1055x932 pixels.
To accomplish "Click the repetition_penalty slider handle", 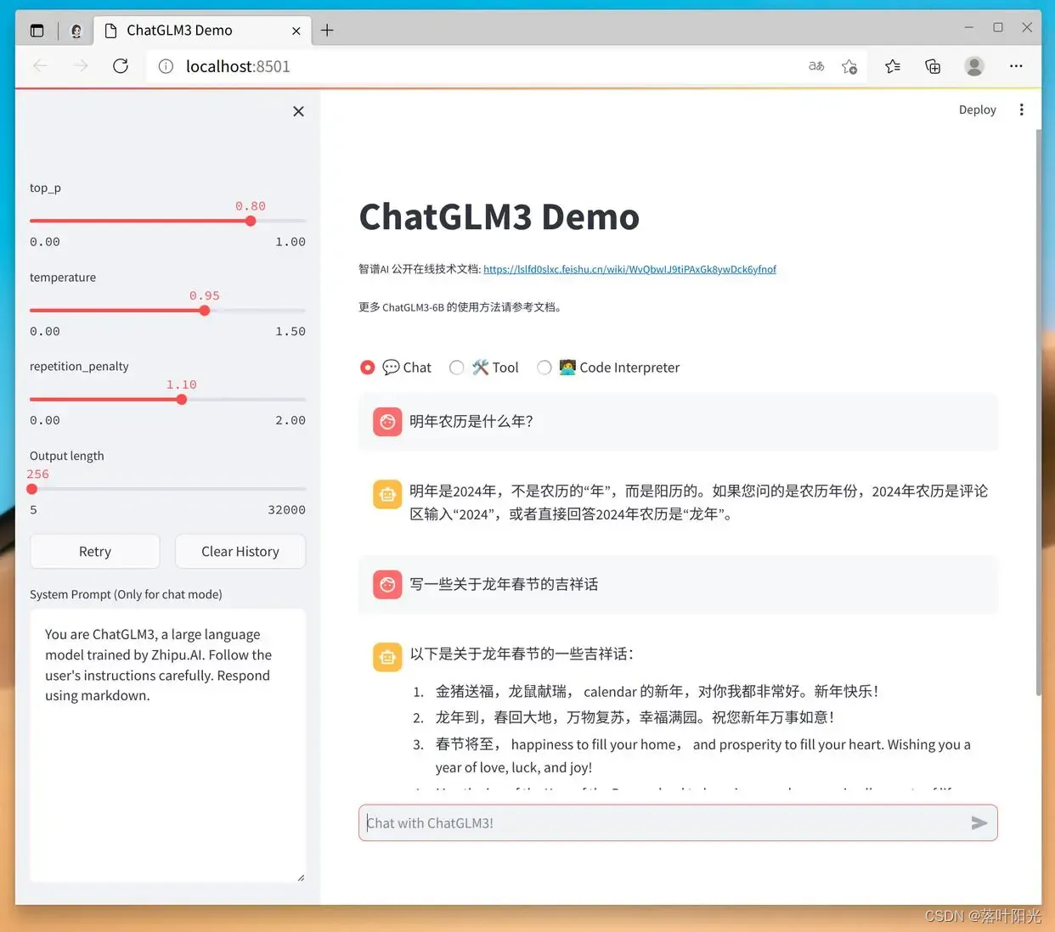I will [182, 400].
